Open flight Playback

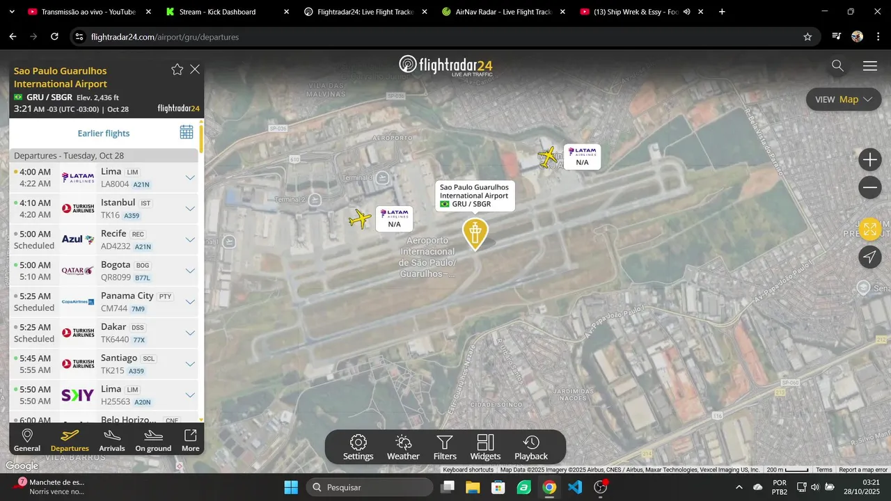pos(531,447)
